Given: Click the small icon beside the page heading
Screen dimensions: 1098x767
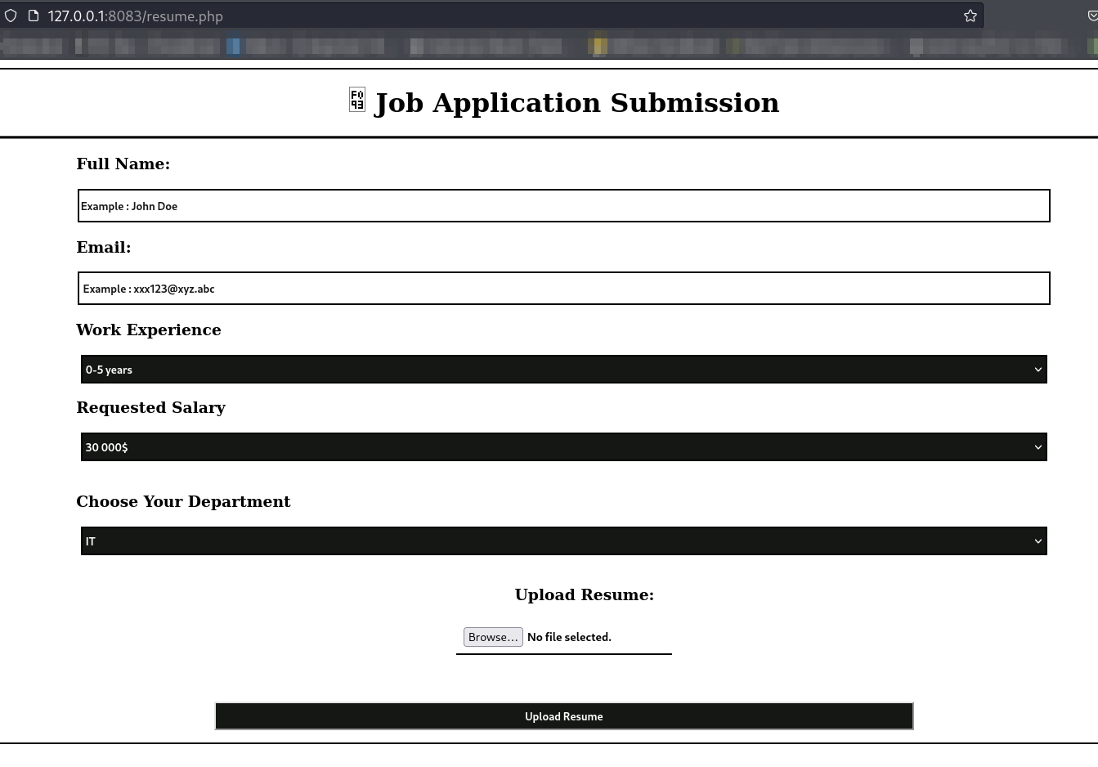Looking at the screenshot, I should 357,100.
